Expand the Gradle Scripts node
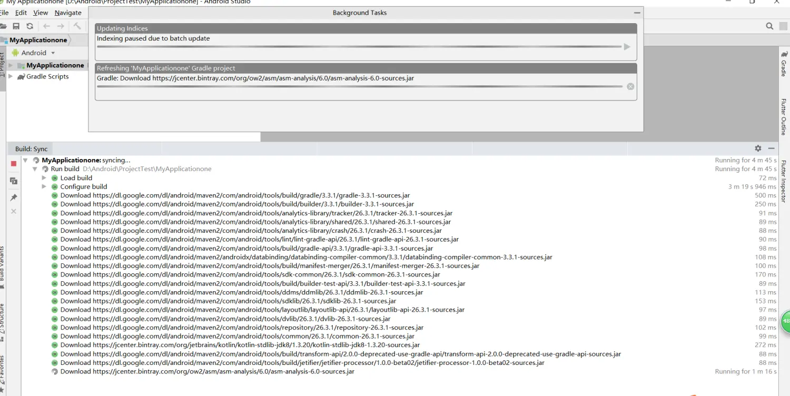Viewport: 790px width, 396px height. tap(11, 76)
